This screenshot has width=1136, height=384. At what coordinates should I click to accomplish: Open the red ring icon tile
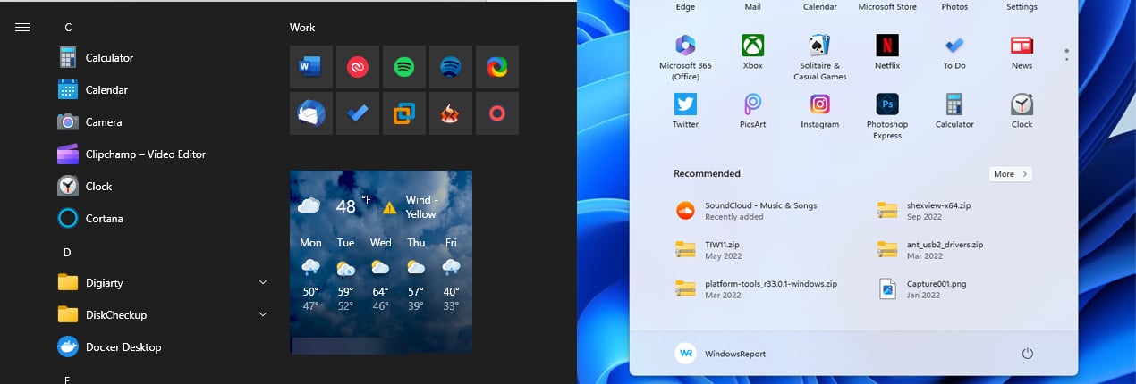[497, 113]
